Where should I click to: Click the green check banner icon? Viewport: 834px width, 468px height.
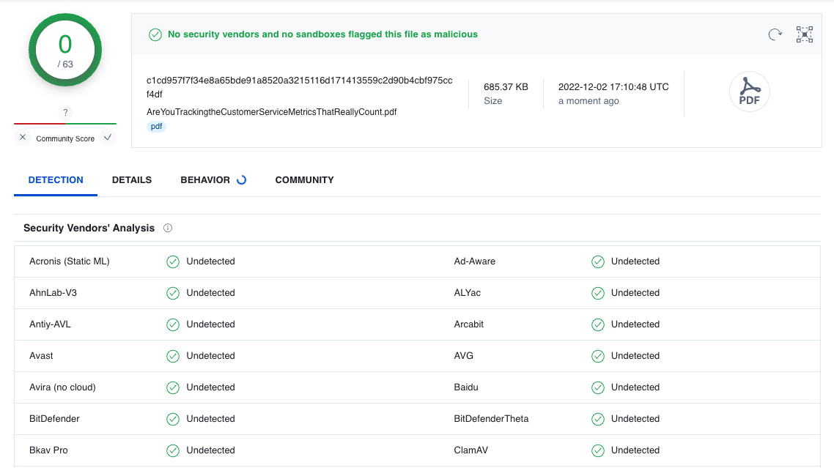point(155,34)
